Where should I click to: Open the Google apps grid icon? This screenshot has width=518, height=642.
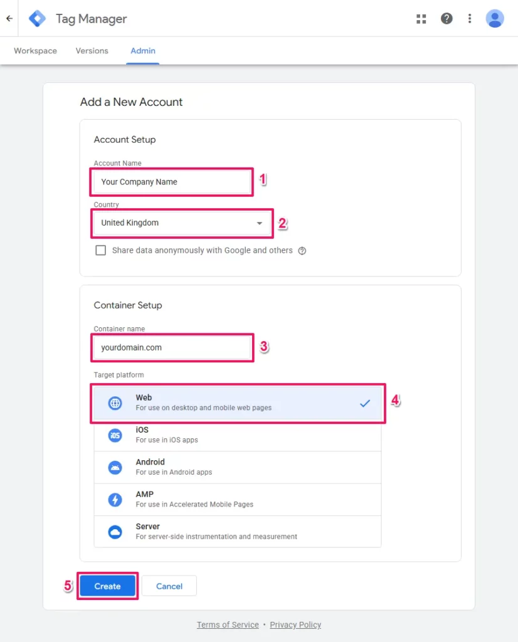421,18
